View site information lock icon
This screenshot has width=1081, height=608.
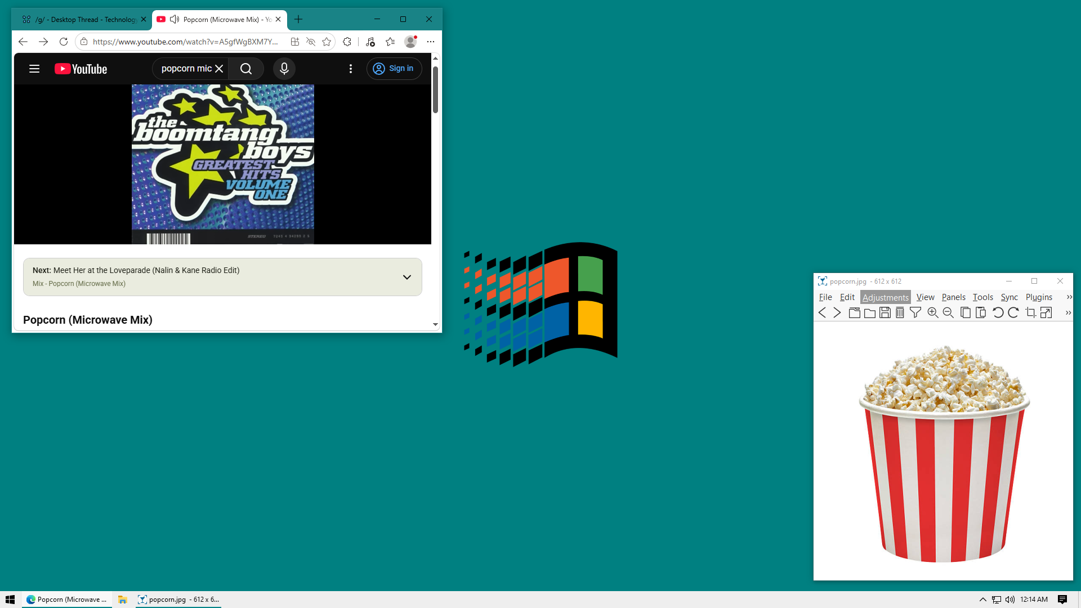84,42
